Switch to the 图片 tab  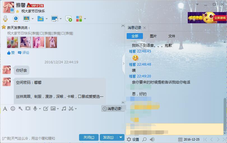153,36
